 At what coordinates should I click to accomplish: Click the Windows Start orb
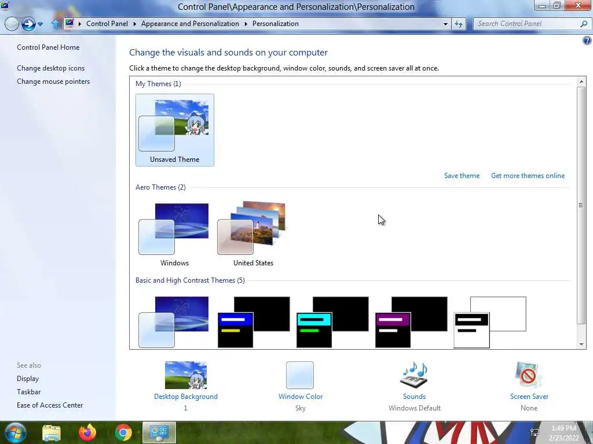tap(16, 432)
